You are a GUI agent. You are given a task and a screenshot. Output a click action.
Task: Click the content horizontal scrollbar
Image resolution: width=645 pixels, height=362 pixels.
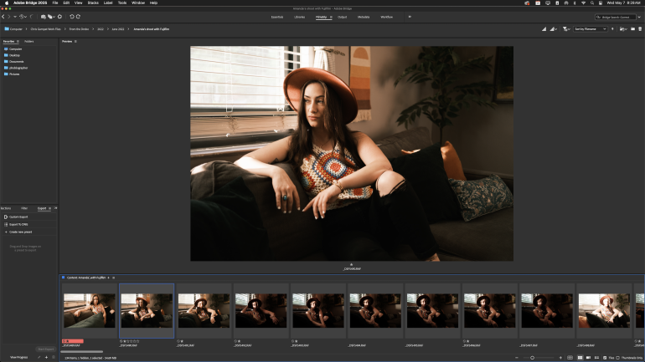81,352
